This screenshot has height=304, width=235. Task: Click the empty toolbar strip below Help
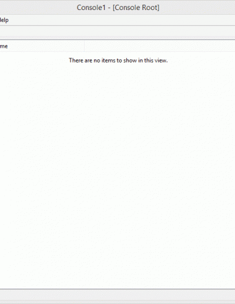(117, 31)
